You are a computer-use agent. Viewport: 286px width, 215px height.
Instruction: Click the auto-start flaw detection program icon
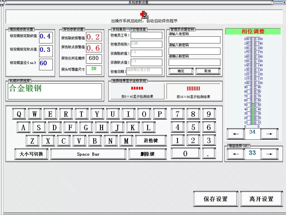[144, 15]
